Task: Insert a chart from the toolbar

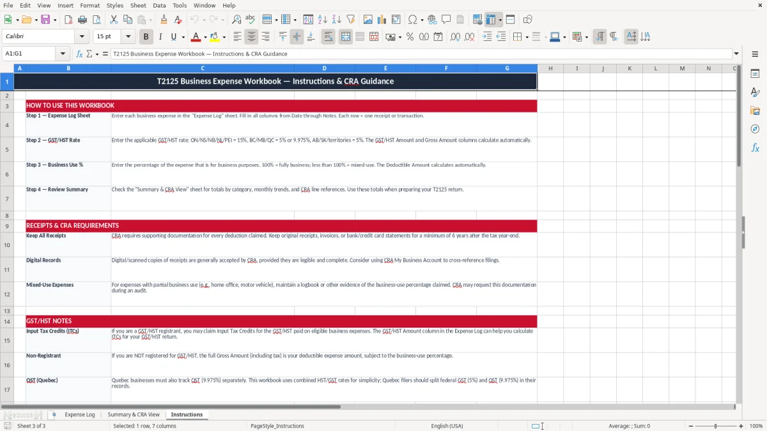Action: [x=382, y=20]
